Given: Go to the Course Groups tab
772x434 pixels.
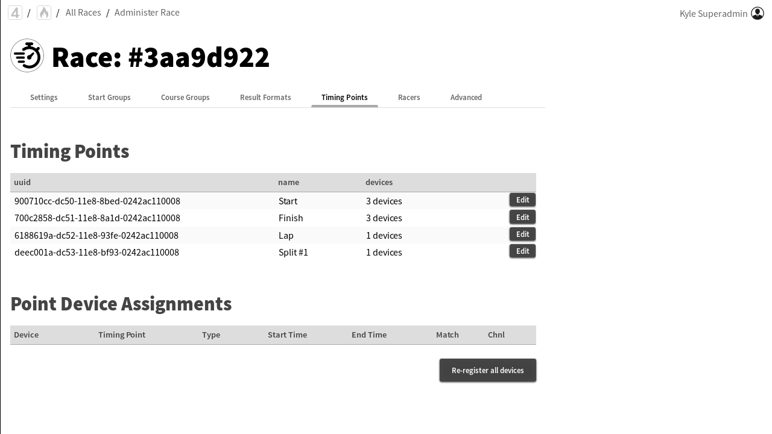Looking at the screenshot, I should coord(185,98).
